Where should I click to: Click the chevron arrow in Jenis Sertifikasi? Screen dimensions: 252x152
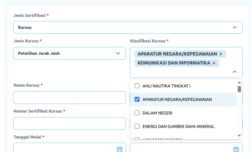click(x=235, y=27)
